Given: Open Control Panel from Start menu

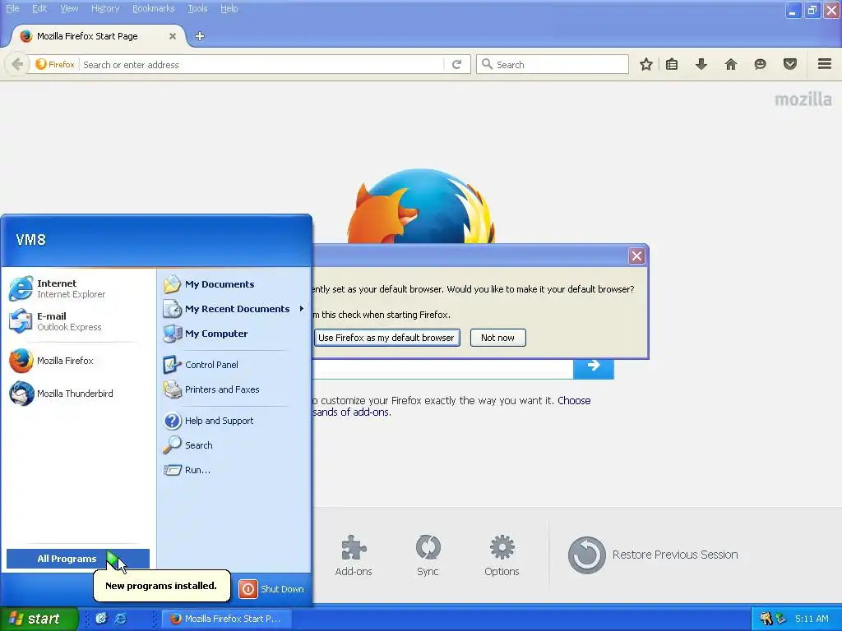Looking at the screenshot, I should pyautogui.click(x=234, y=365).
